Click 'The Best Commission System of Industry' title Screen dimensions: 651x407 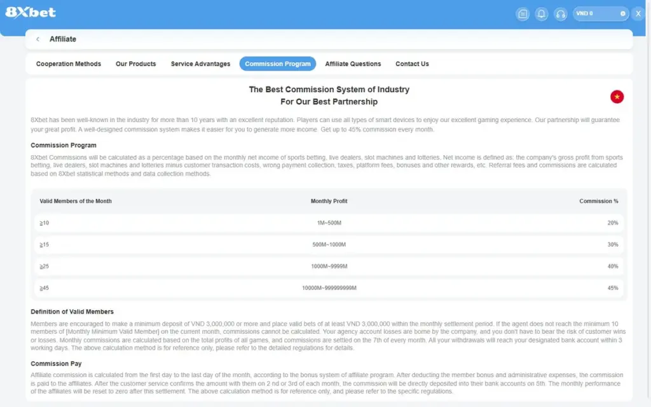point(329,90)
